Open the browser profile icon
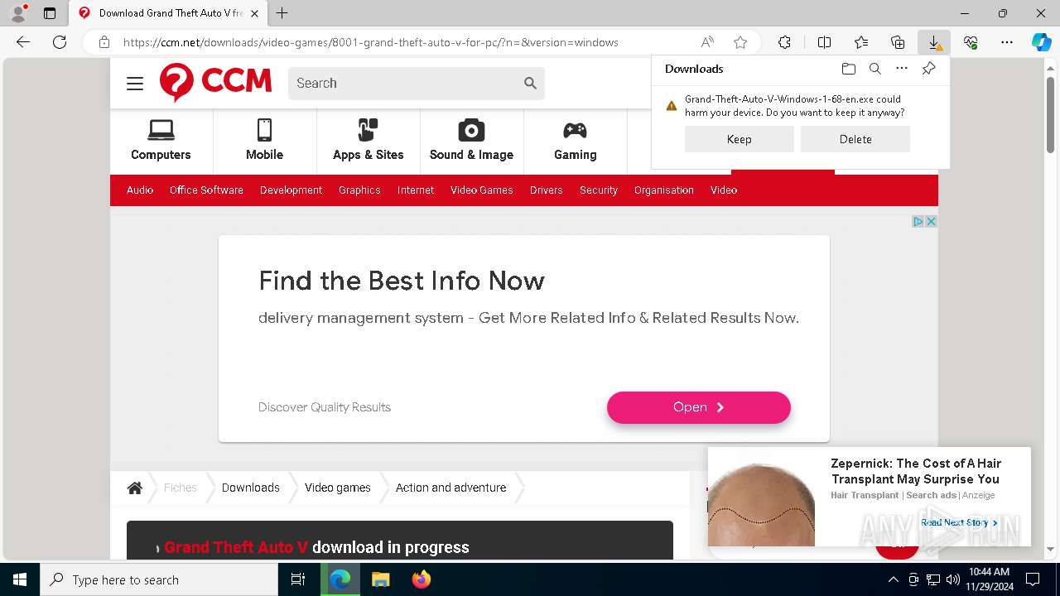Screen dimensions: 1060x596 pyautogui.click(x=18, y=13)
